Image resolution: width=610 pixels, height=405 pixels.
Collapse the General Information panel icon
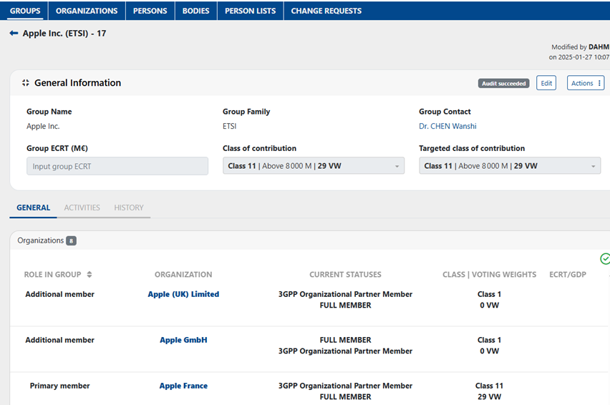coord(26,83)
